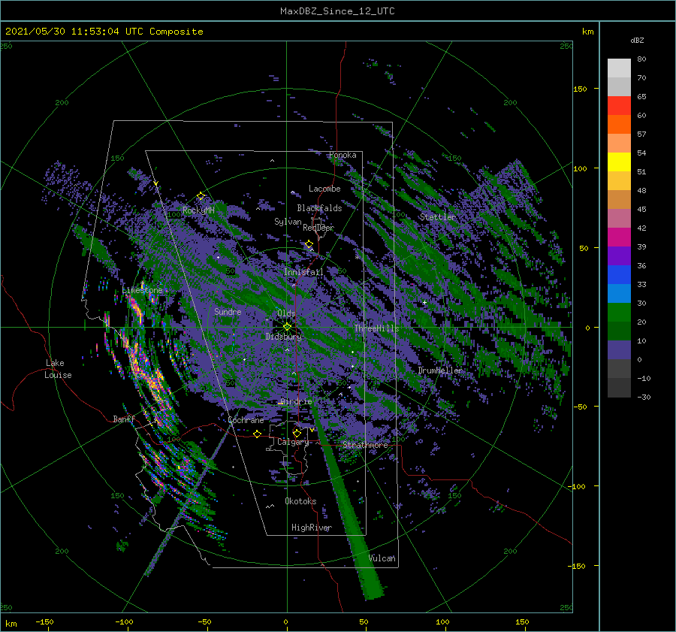Click the yellow diamond marker near Cochrane
The height and width of the screenshot is (632, 676).
257,434
